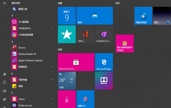Viewport: 171px width, 108px height.
Task: Open Pictures from the sidebar
Action: [4, 91]
